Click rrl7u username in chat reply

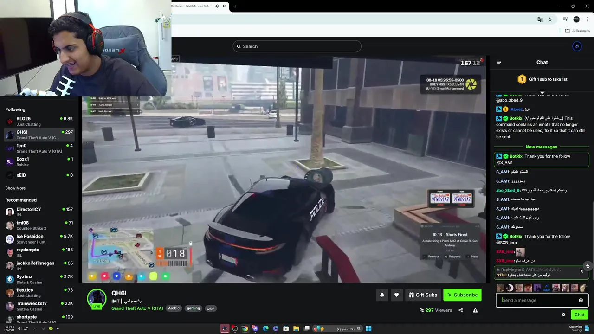click(502, 275)
